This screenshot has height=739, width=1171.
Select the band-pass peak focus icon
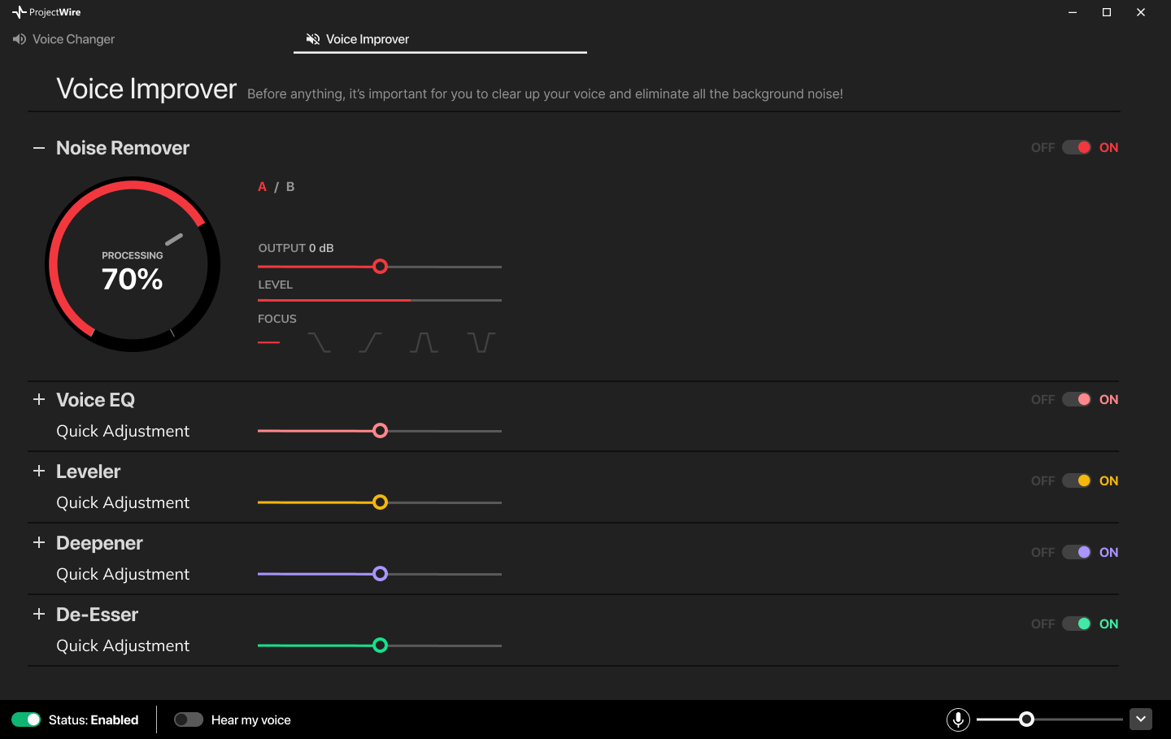click(424, 342)
